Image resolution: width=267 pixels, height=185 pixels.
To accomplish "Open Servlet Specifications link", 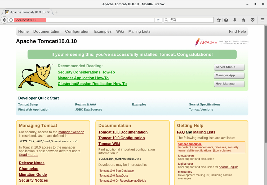I will tap(205, 105).
